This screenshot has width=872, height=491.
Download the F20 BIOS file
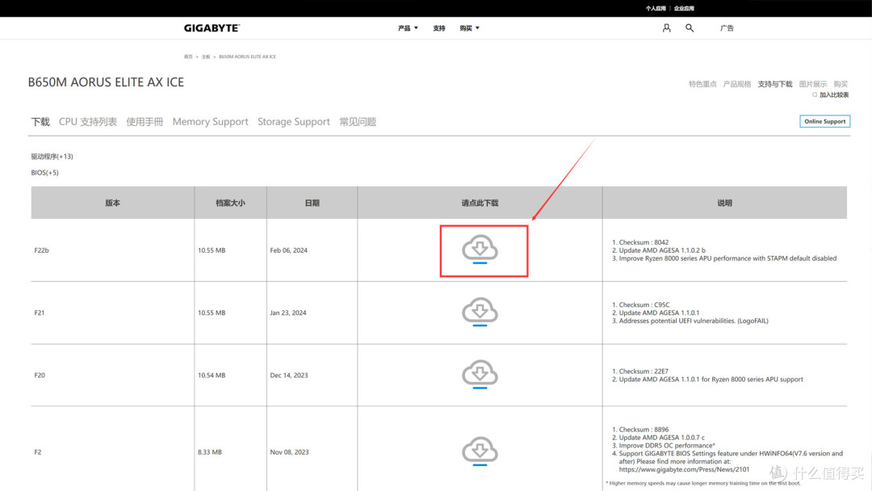point(480,374)
